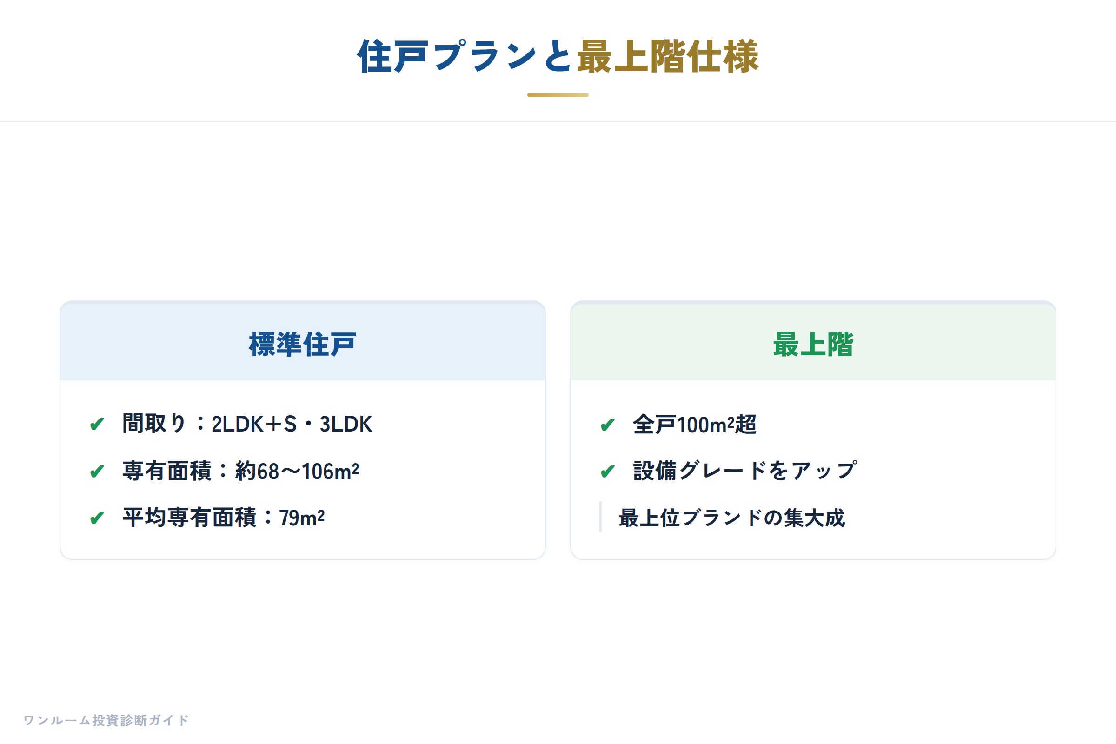Image resolution: width=1116 pixels, height=744 pixels.
Task: Click the gold 最上階仕様 title text
Action: tap(668, 56)
